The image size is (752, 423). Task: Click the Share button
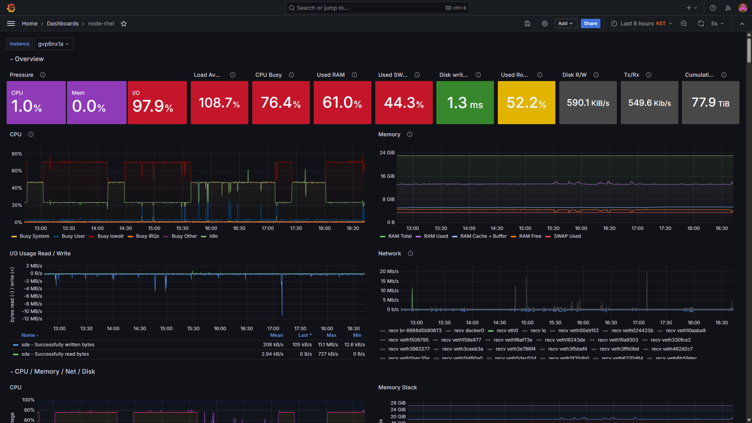(x=590, y=23)
